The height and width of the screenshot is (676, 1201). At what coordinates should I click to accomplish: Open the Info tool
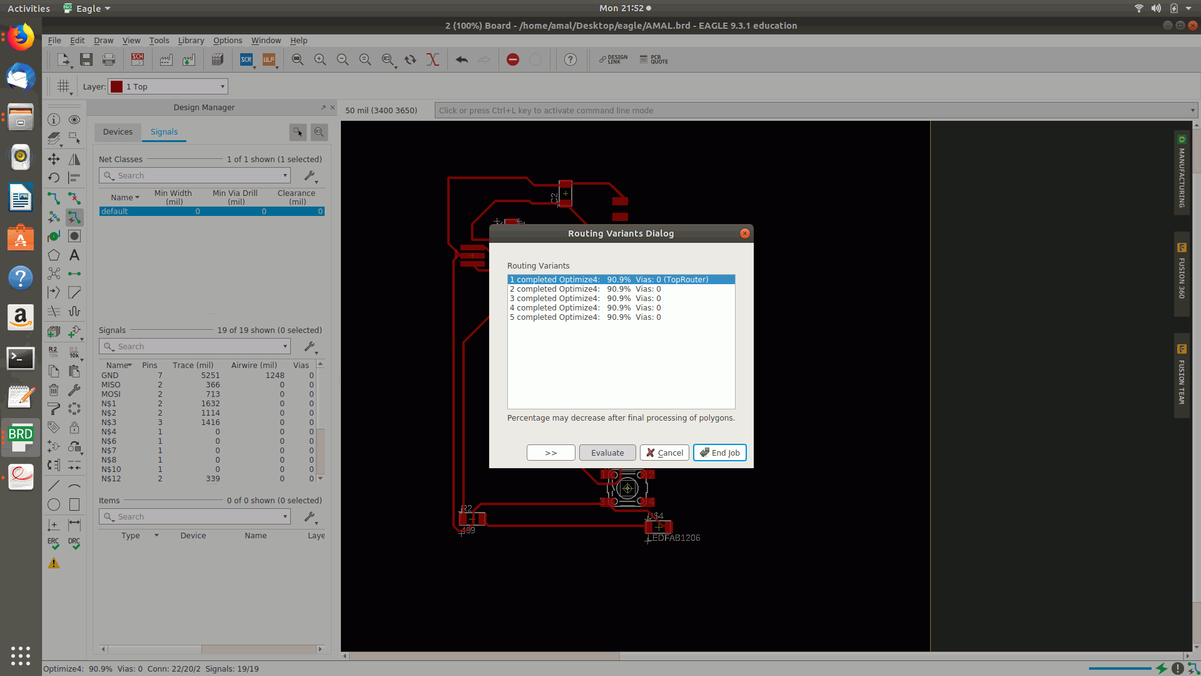tap(54, 120)
